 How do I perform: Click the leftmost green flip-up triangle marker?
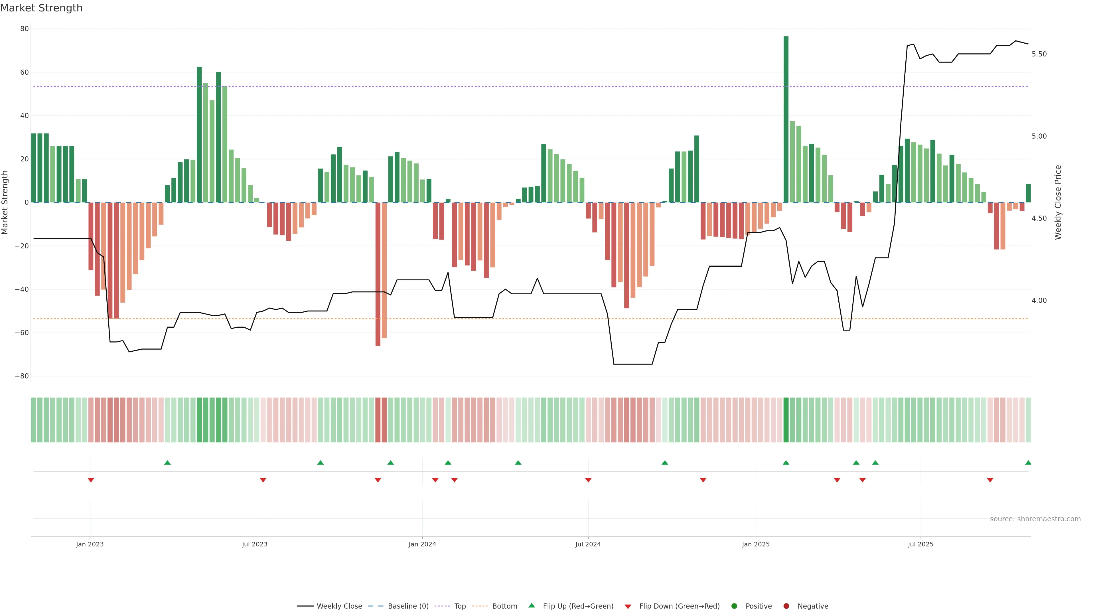click(x=167, y=463)
